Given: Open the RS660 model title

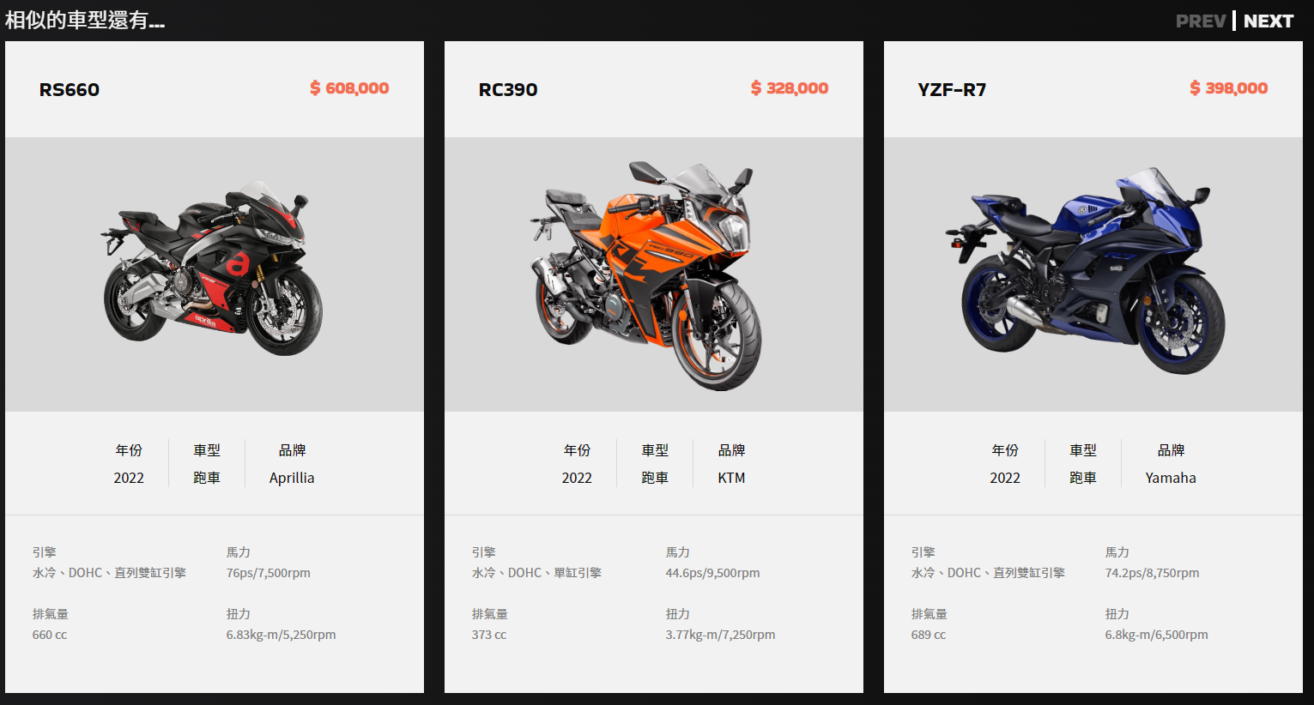Looking at the screenshot, I should [70, 89].
